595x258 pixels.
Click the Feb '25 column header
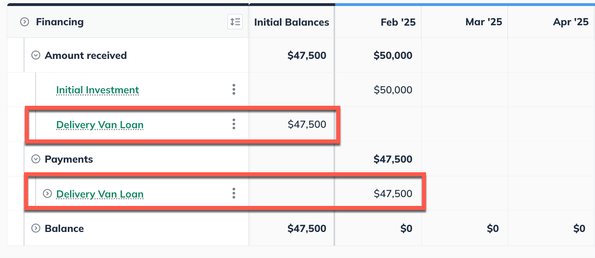tap(398, 22)
